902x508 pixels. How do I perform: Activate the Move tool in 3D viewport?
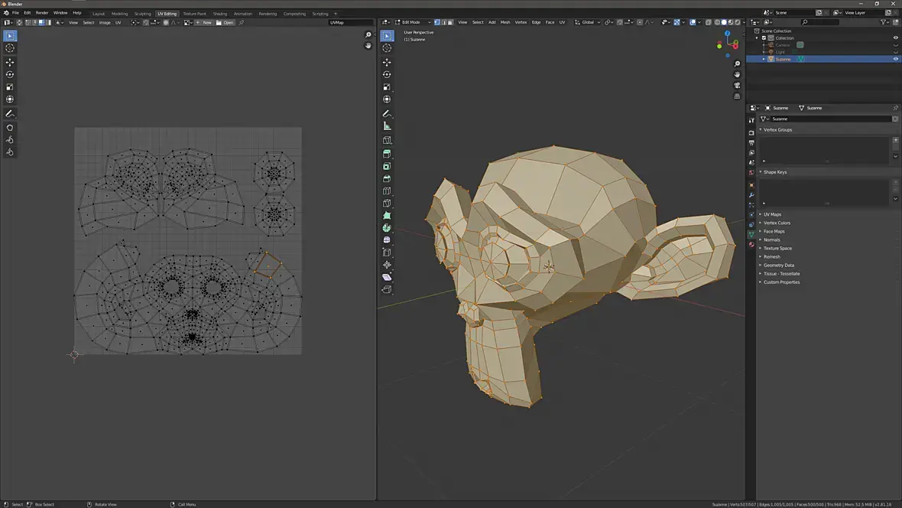pyautogui.click(x=387, y=62)
